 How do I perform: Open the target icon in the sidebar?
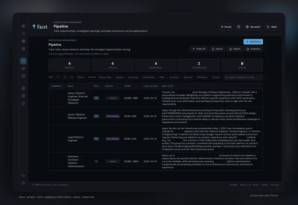pos(23,41)
